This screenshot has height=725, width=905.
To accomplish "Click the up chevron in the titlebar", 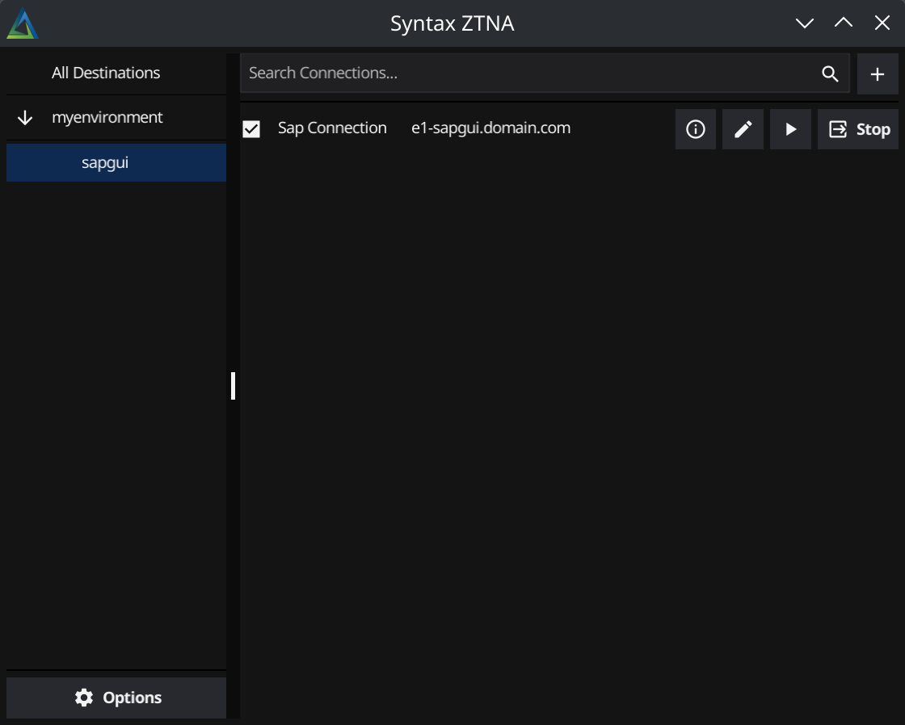I will (843, 23).
